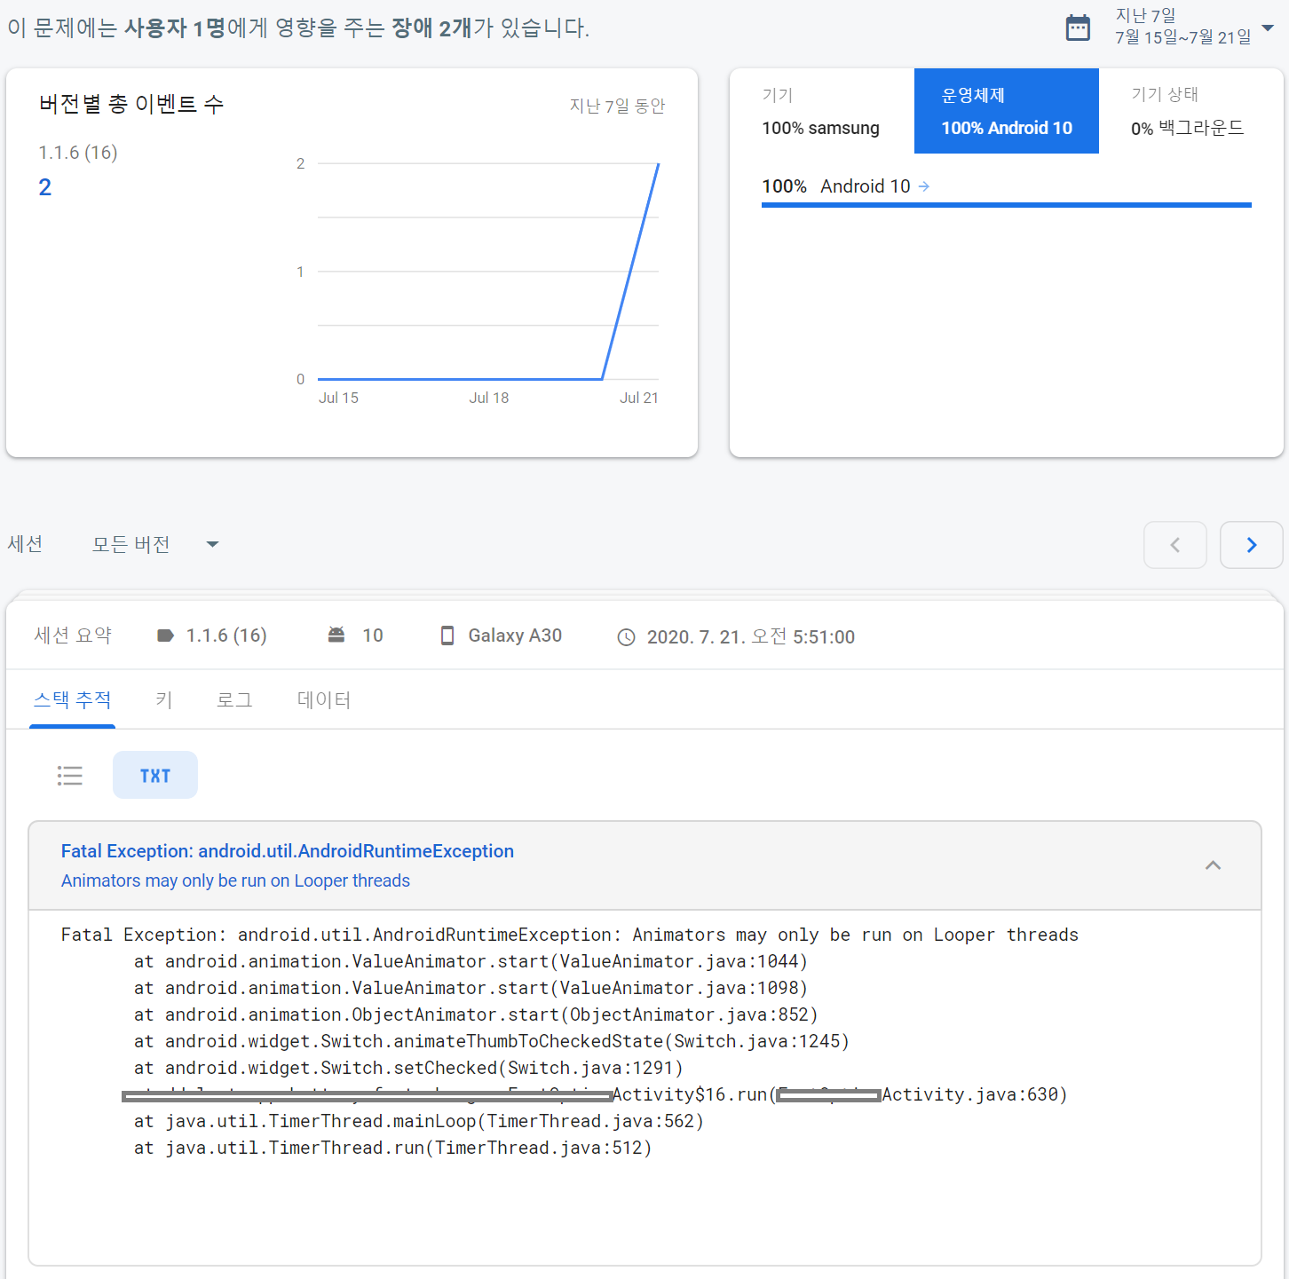
Task: Go to previous session with left chevron
Action: (x=1174, y=545)
